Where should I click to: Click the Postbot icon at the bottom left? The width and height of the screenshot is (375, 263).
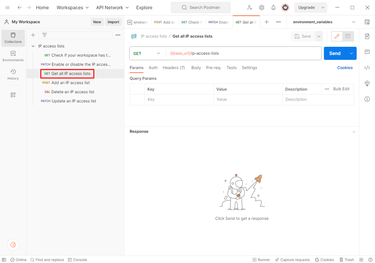click(x=13, y=245)
